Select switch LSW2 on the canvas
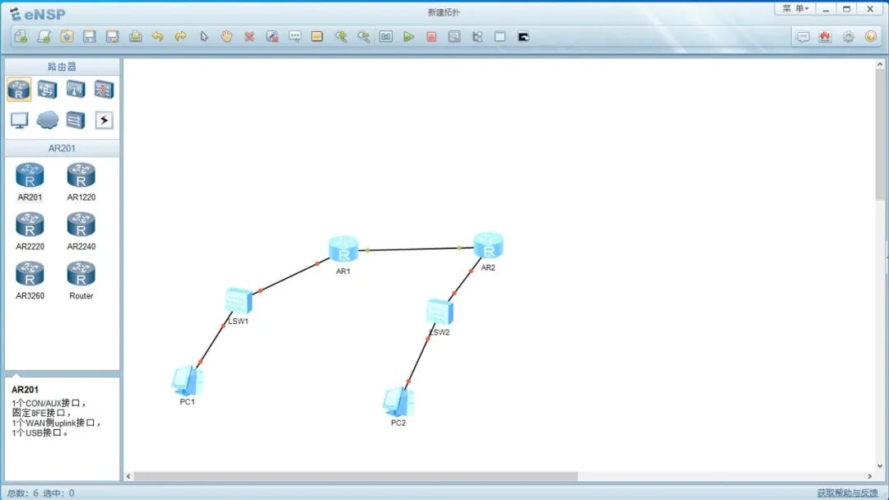Viewport: 889px width, 500px height. [440, 312]
